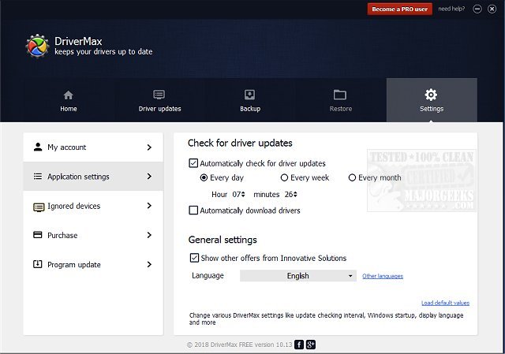The width and height of the screenshot is (505, 354).
Task: Enable Automatically download drivers checkbox
Action: click(193, 211)
